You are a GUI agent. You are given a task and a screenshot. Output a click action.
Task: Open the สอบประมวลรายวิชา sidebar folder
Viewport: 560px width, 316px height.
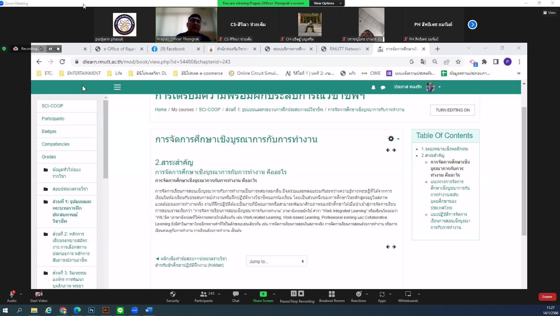pos(67,189)
